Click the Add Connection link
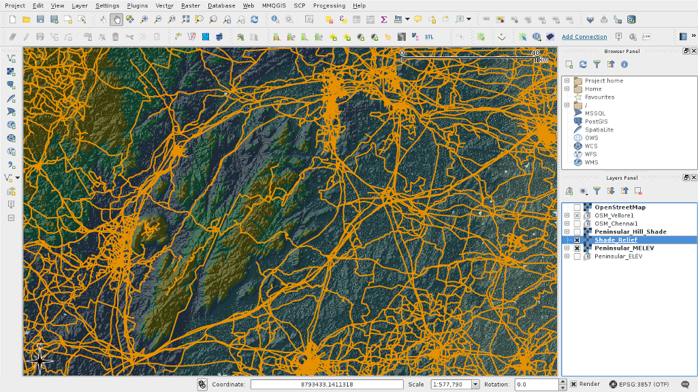Image resolution: width=698 pixels, height=392 pixels. tap(584, 37)
